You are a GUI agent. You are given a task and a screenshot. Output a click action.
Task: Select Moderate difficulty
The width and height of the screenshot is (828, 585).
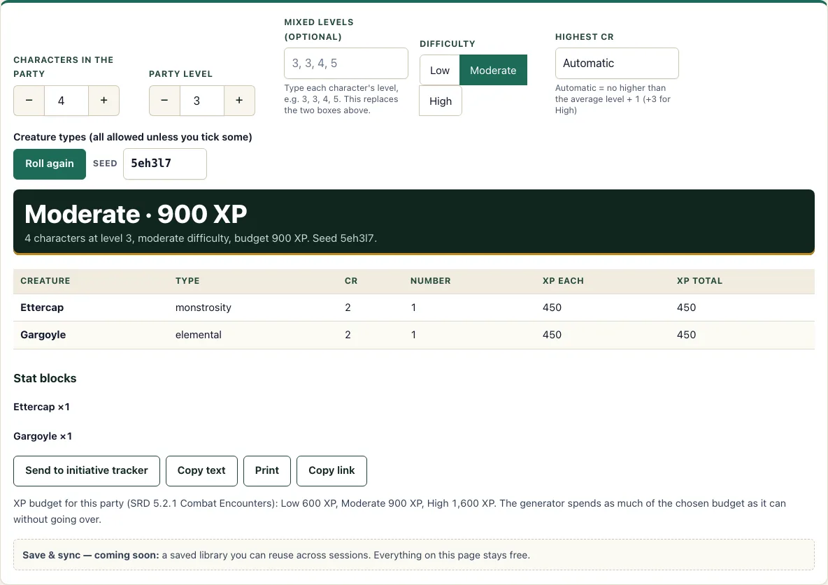pyautogui.click(x=493, y=70)
